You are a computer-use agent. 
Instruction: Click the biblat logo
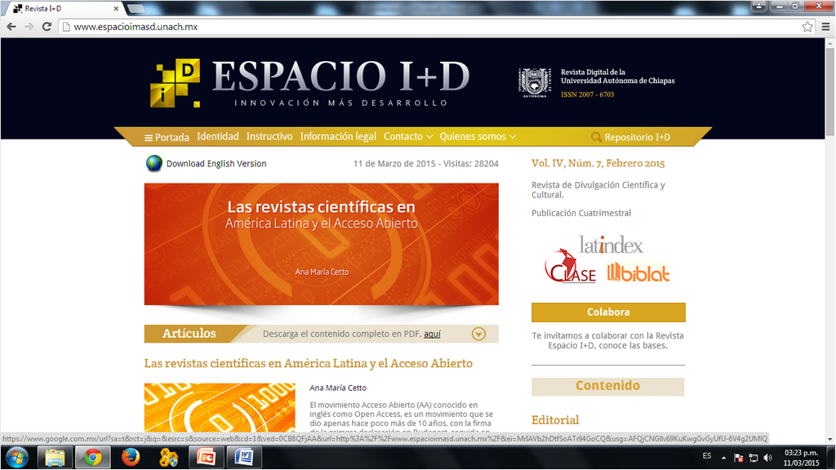[638, 273]
